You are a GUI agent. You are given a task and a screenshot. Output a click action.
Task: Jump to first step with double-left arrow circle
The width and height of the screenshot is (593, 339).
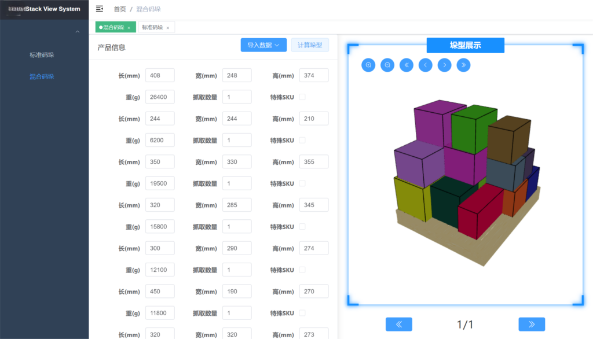[407, 65]
